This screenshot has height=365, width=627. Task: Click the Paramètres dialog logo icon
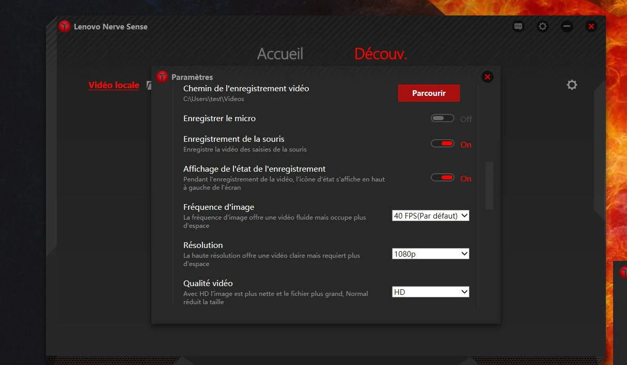(x=162, y=76)
